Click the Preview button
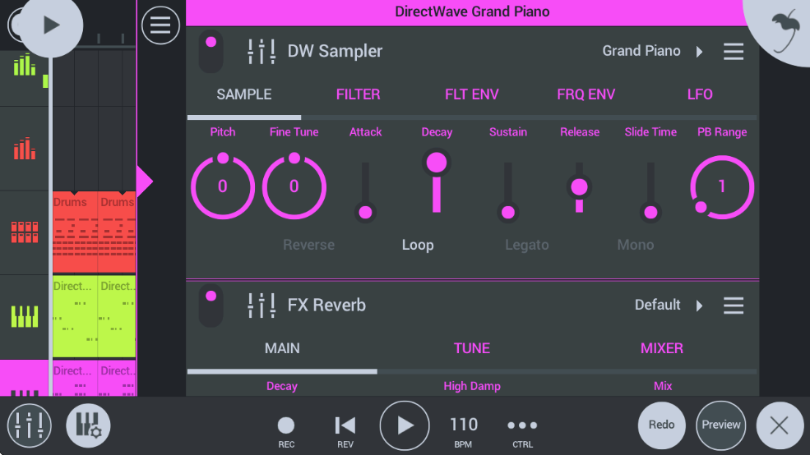Screen dimensions: 810x455 [x=720, y=425]
